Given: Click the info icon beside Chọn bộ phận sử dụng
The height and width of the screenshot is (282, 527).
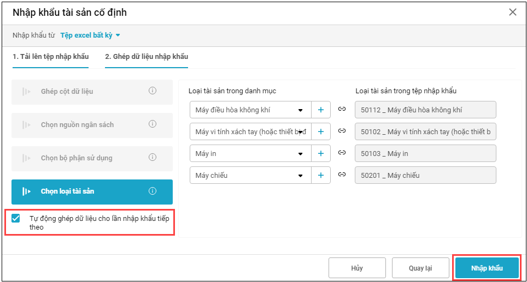Looking at the screenshot, I should pos(153,158).
